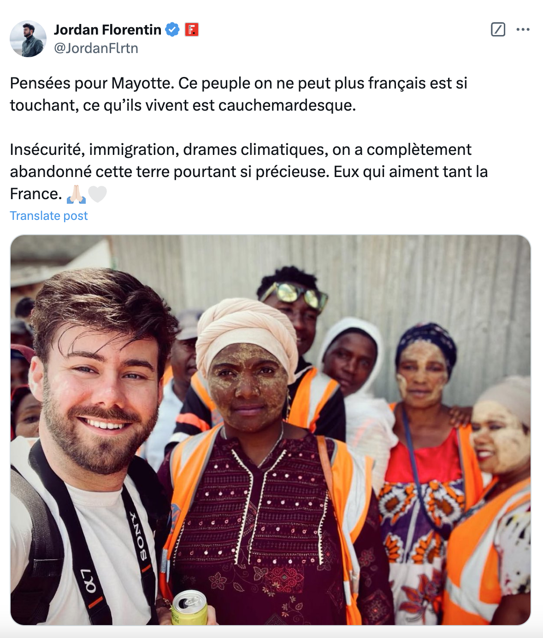The image size is (543, 638).
Task: Click the white heart emoji
Action: (x=97, y=194)
